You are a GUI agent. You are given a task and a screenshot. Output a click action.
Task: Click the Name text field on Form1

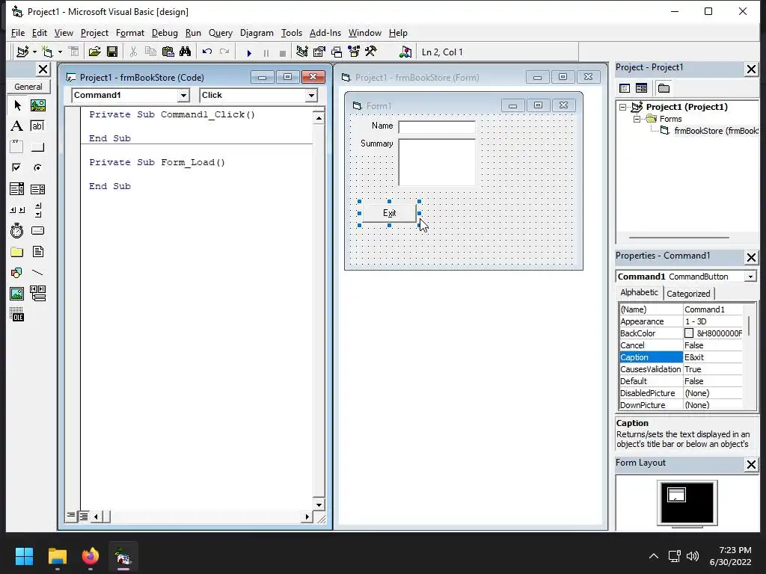click(437, 127)
